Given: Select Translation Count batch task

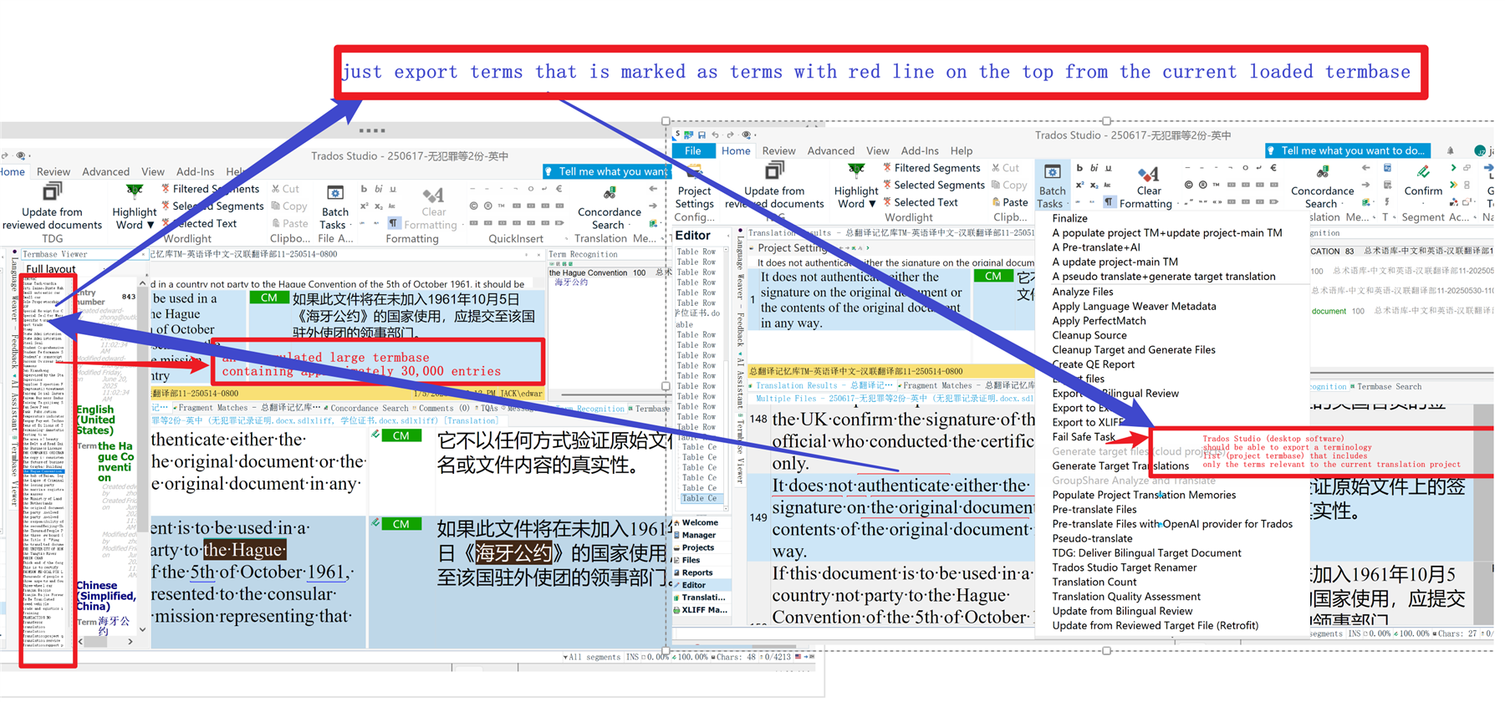Looking at the screenshot, I should [x=1094, y=582].
